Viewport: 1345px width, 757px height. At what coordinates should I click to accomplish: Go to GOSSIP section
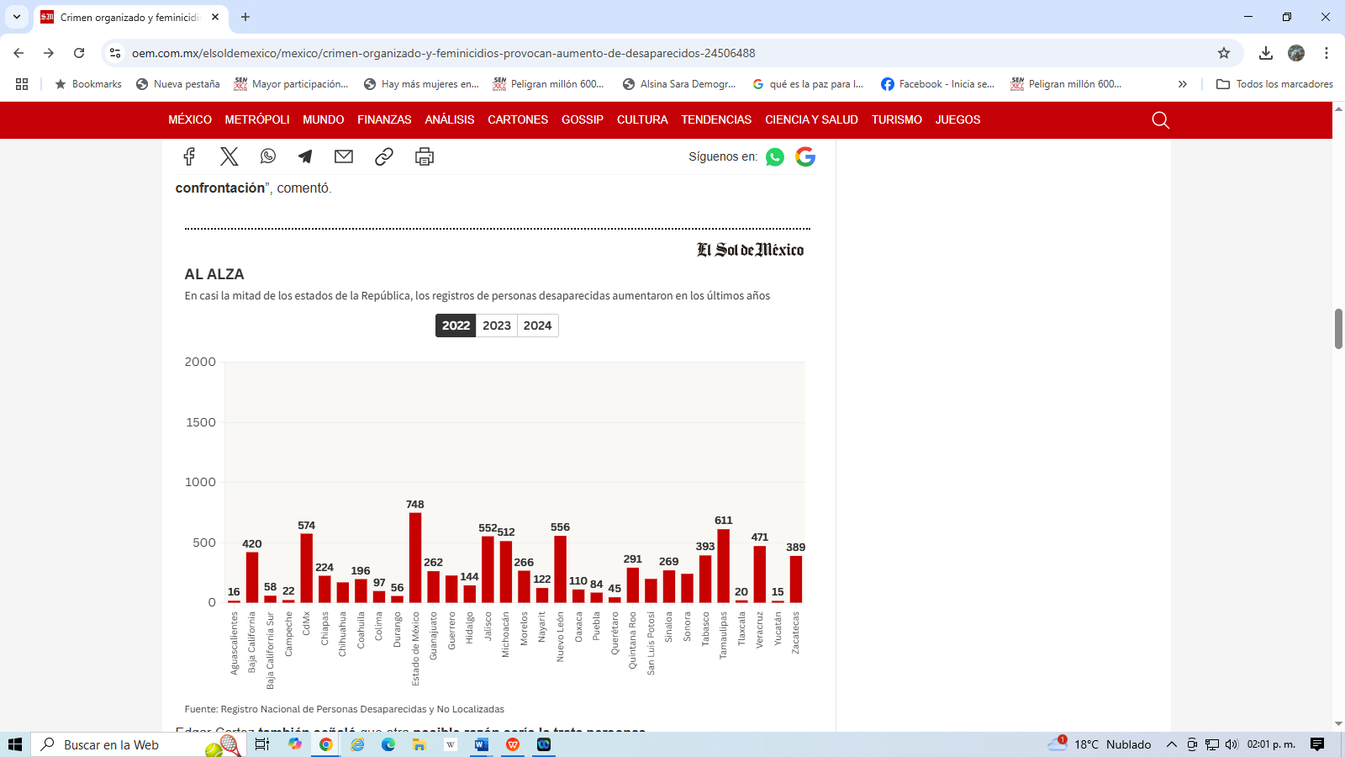pos(583,119)
